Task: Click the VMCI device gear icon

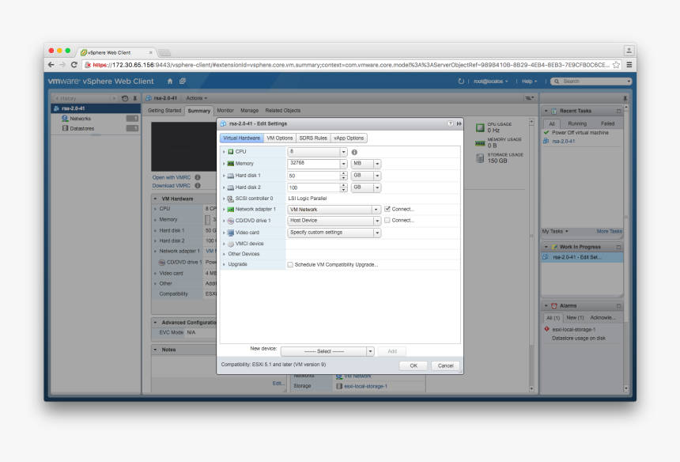Action: tap(231, 244)
